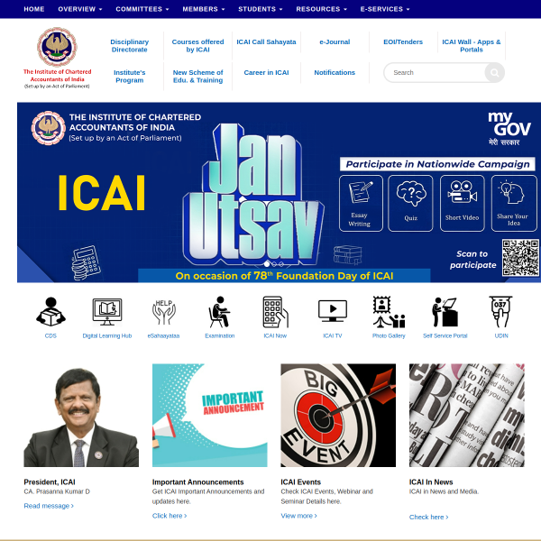Image resolution: width=541 pixels, height=541 pixels.
Task: Expand the E-Services dropdown menu
Action: [x=385, y=9]
